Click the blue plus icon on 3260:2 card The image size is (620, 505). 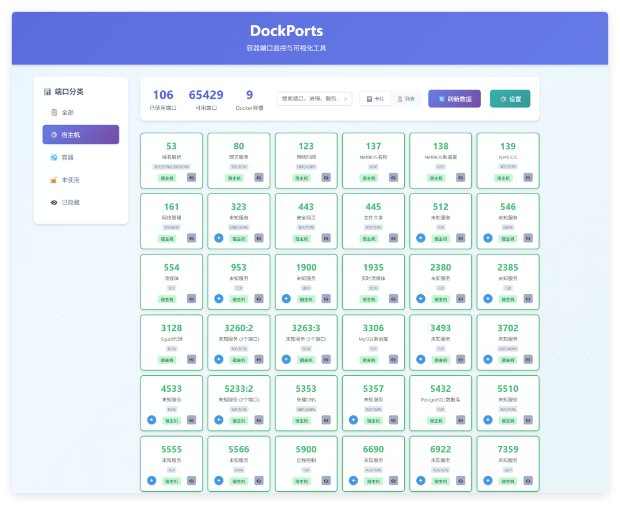pyautogui.click(x=219, y=359)
